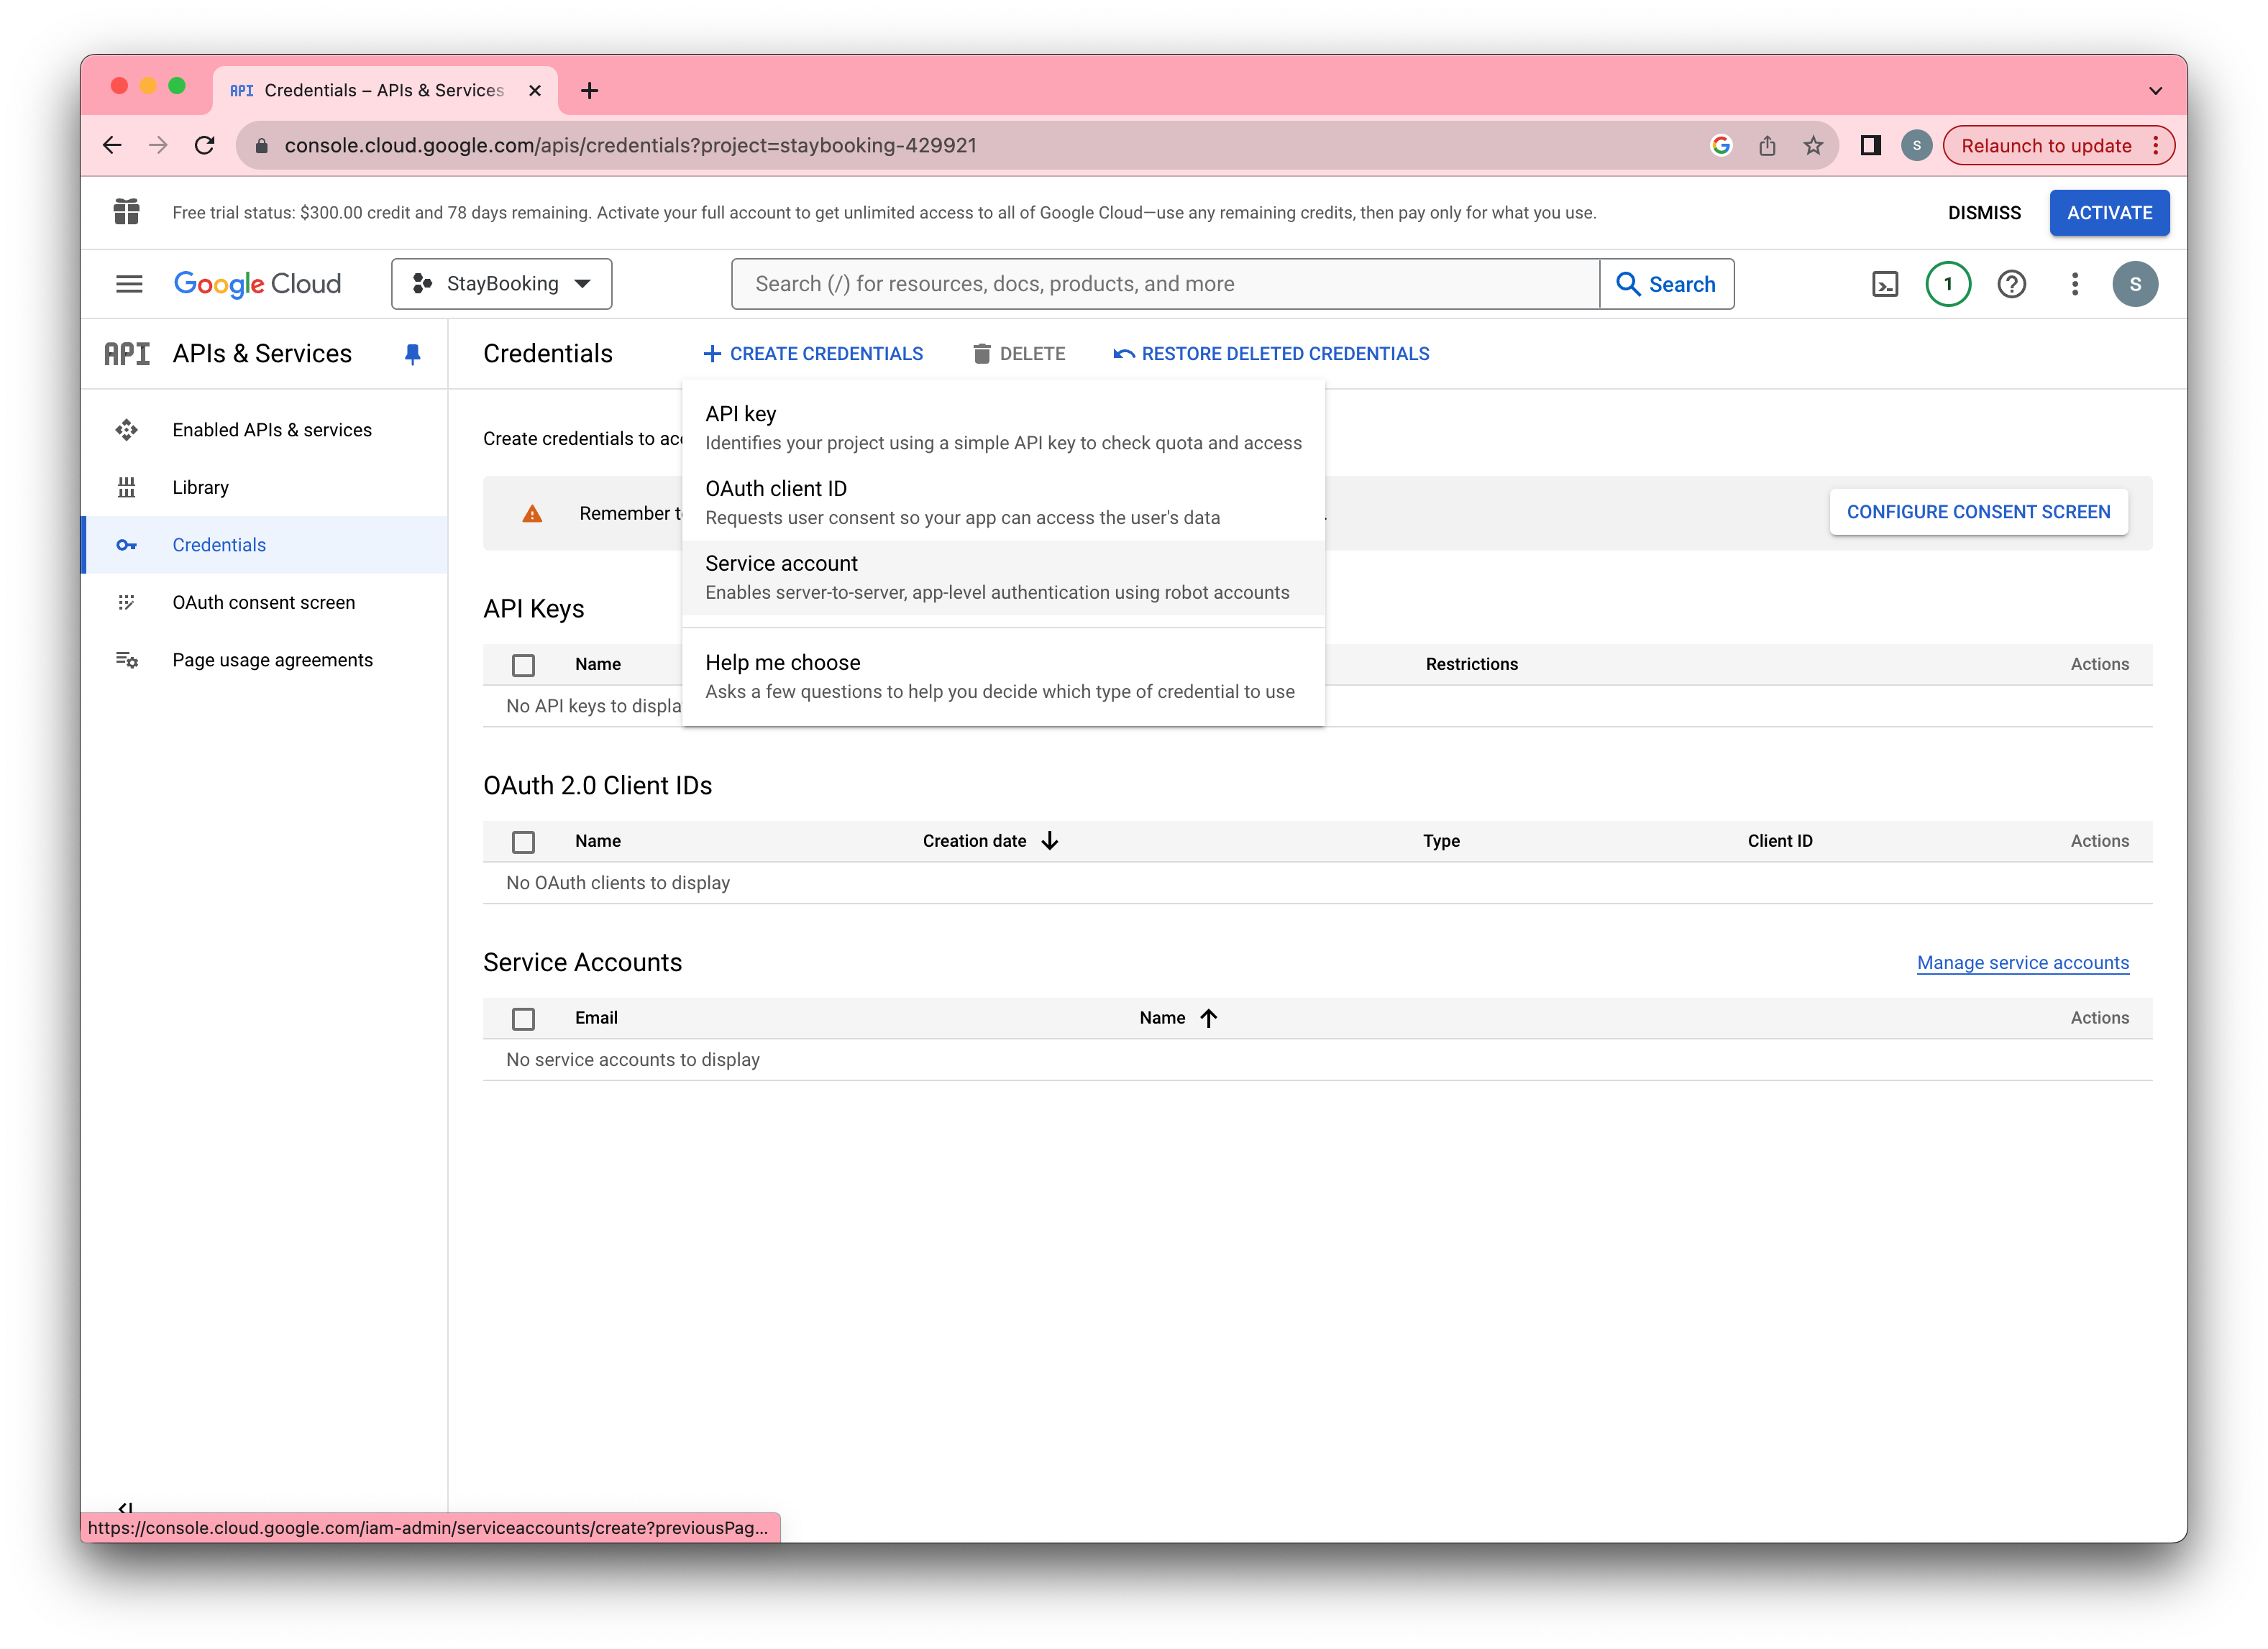Reload the page with the refresh icon
Image resolution: width=2268 pixels, height=1649 pixels.
(x=205, y=146)
